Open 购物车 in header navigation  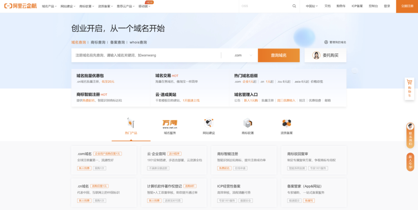(x=341, y=6)
